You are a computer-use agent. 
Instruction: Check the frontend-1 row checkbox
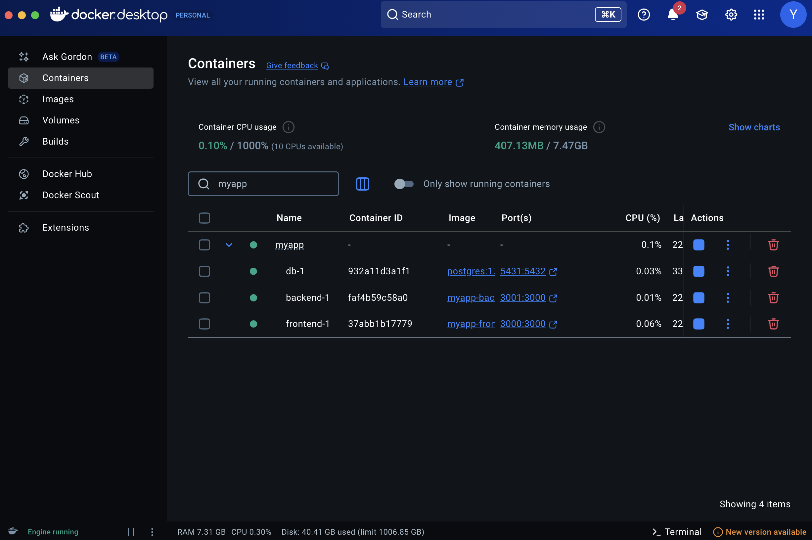[x=204, y=324]
